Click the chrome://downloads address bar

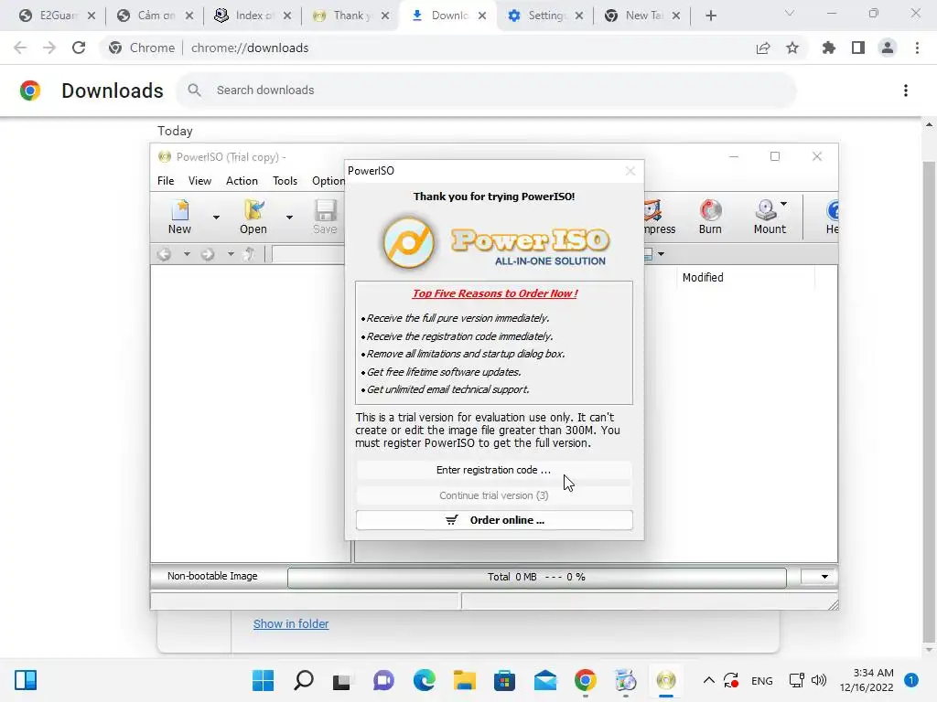click(250, 48)
